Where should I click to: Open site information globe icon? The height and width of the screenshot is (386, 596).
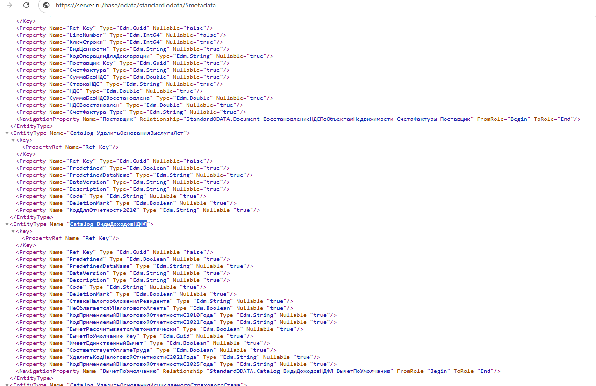click(x=46, y=6)
